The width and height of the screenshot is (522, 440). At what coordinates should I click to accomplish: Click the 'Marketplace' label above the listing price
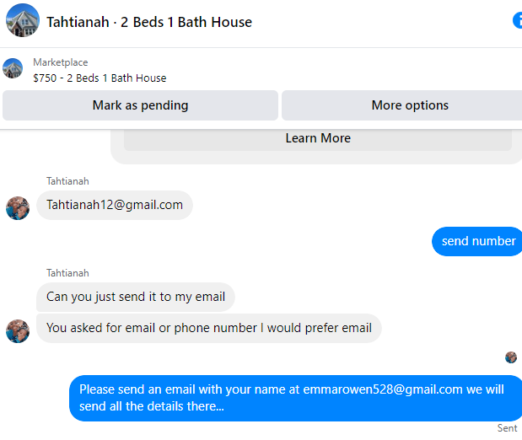pyautogui.click(x=61, y=62)
